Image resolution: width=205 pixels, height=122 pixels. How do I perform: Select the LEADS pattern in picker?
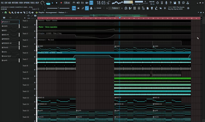10,26
